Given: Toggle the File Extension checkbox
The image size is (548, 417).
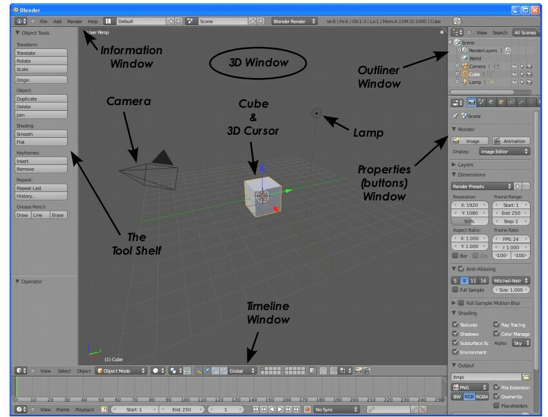Looking at the screenshot, I should (496, 387).
